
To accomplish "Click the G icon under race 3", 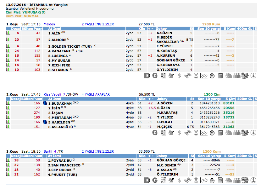I will pos(155,180).
